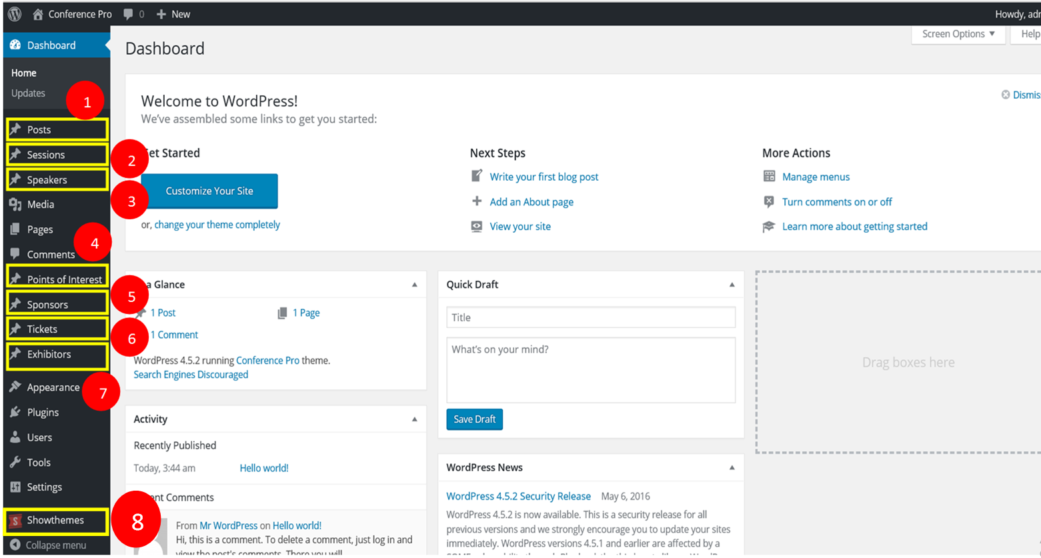
Task: Click the 1 Post link in At a Glance
Action: tap(163, 313)
